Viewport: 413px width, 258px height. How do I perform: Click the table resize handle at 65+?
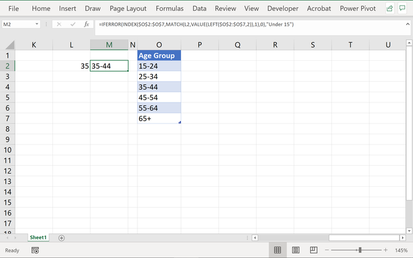click(x=180, y=122)
